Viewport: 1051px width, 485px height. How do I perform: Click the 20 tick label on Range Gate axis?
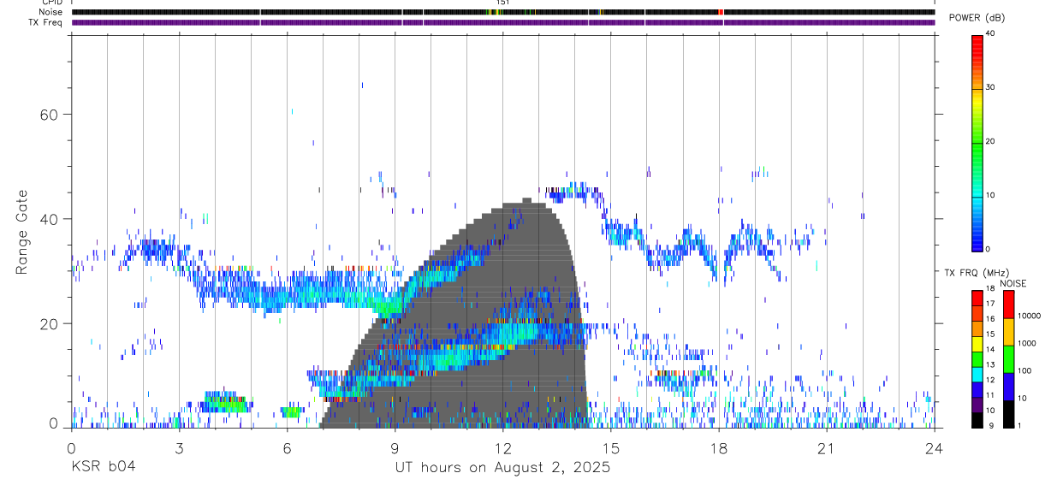pyautogui.click(x=50, y=323)
